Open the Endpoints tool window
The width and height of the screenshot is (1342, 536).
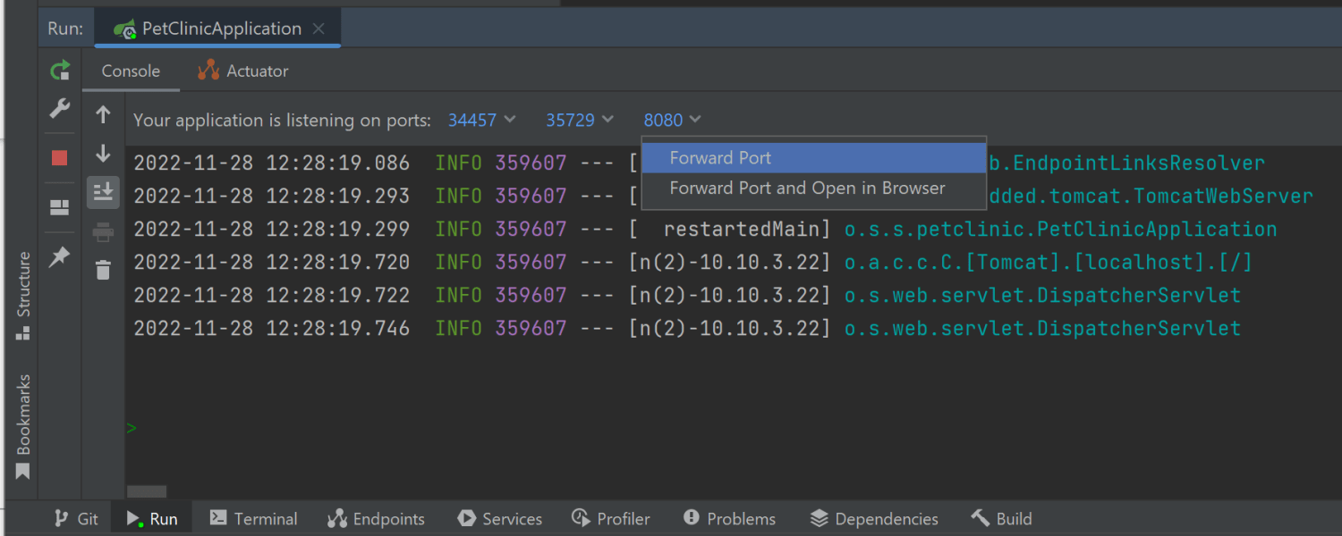(x=376, y=519)
